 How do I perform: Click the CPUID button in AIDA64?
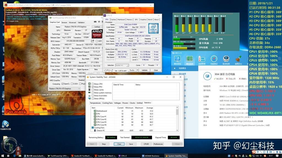pos(146,144)
